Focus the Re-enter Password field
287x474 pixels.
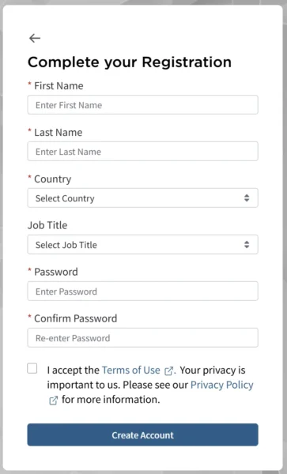pos(143,337)
